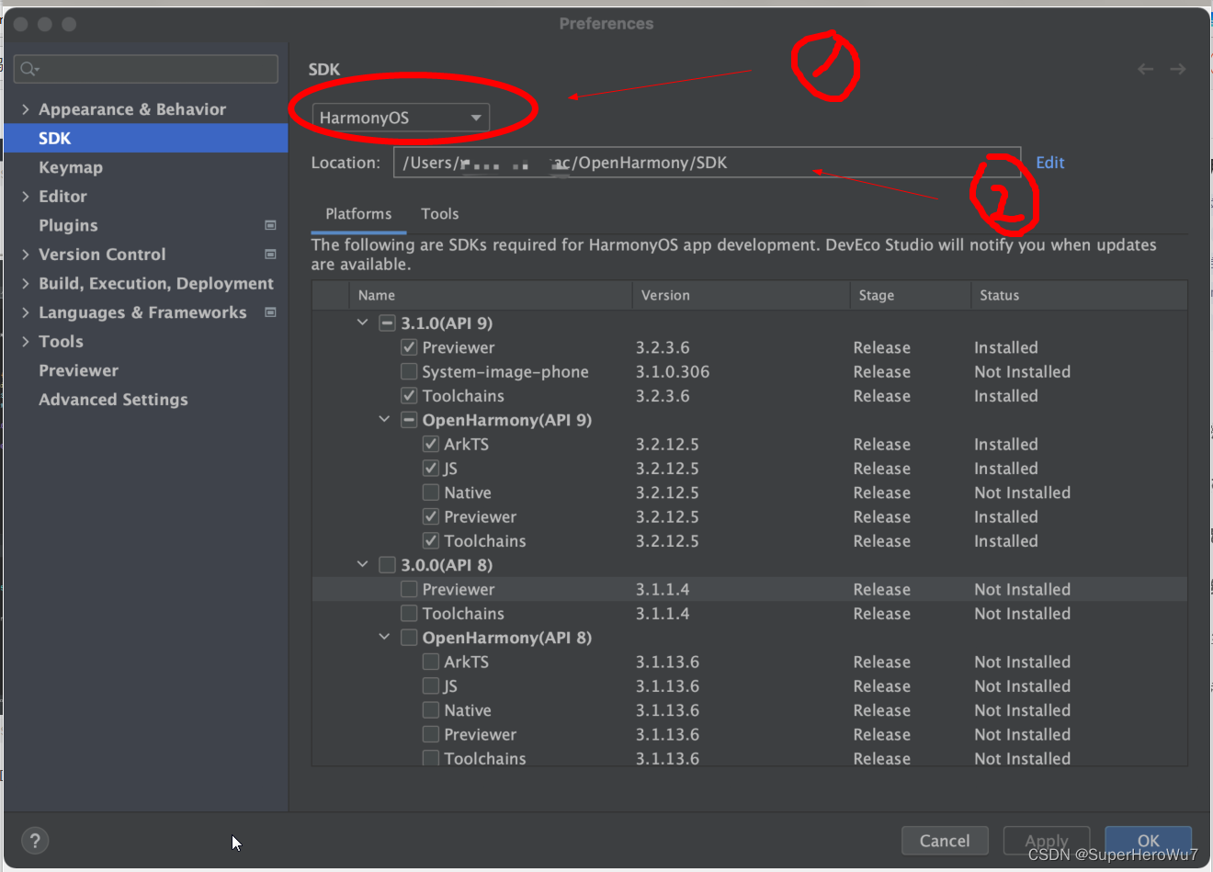Collapse the OpenHarmony(API 8) node
1213x872 pixels.
coord(384,637)
